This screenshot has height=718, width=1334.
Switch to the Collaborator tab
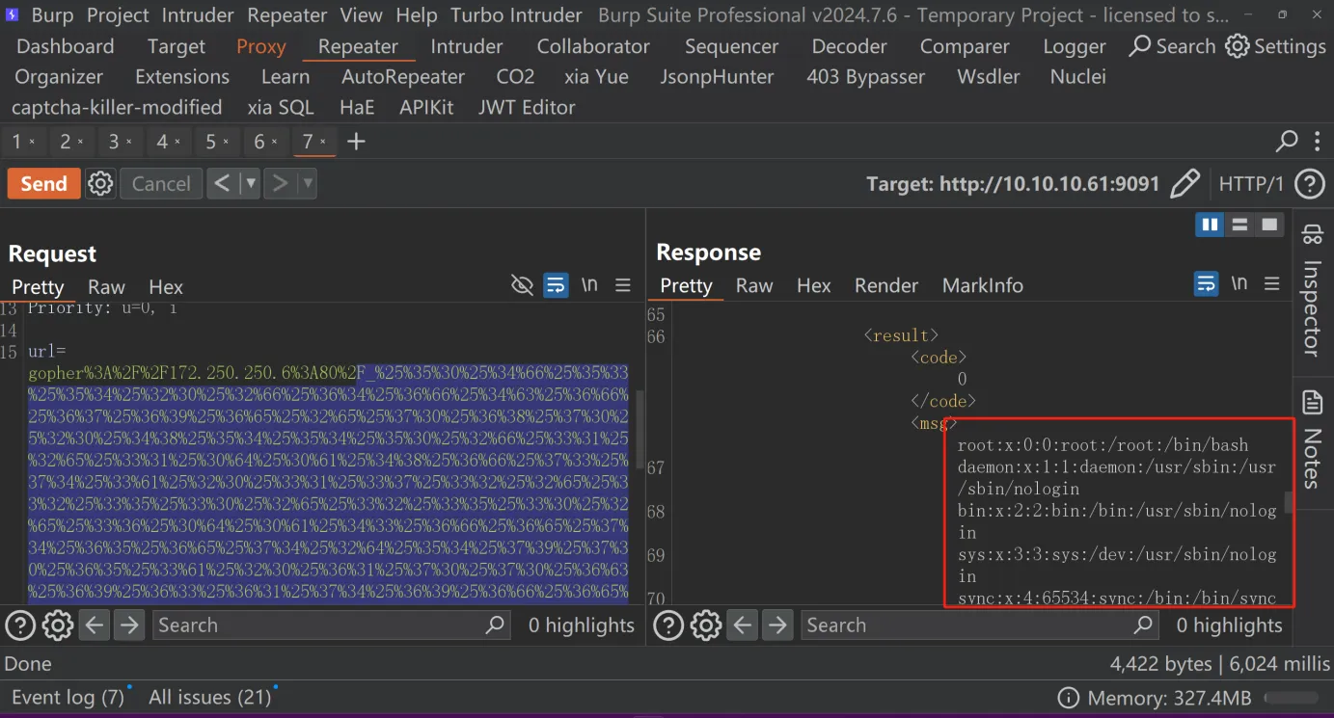[593, 46]
